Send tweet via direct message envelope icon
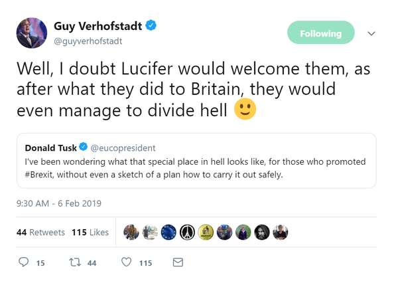Screen dimensions: 398x283 click(x=178, y=262)
